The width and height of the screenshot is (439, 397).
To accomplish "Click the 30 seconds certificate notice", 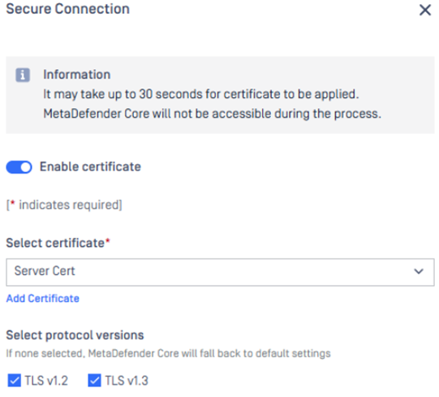I will (x=201, y=94).
